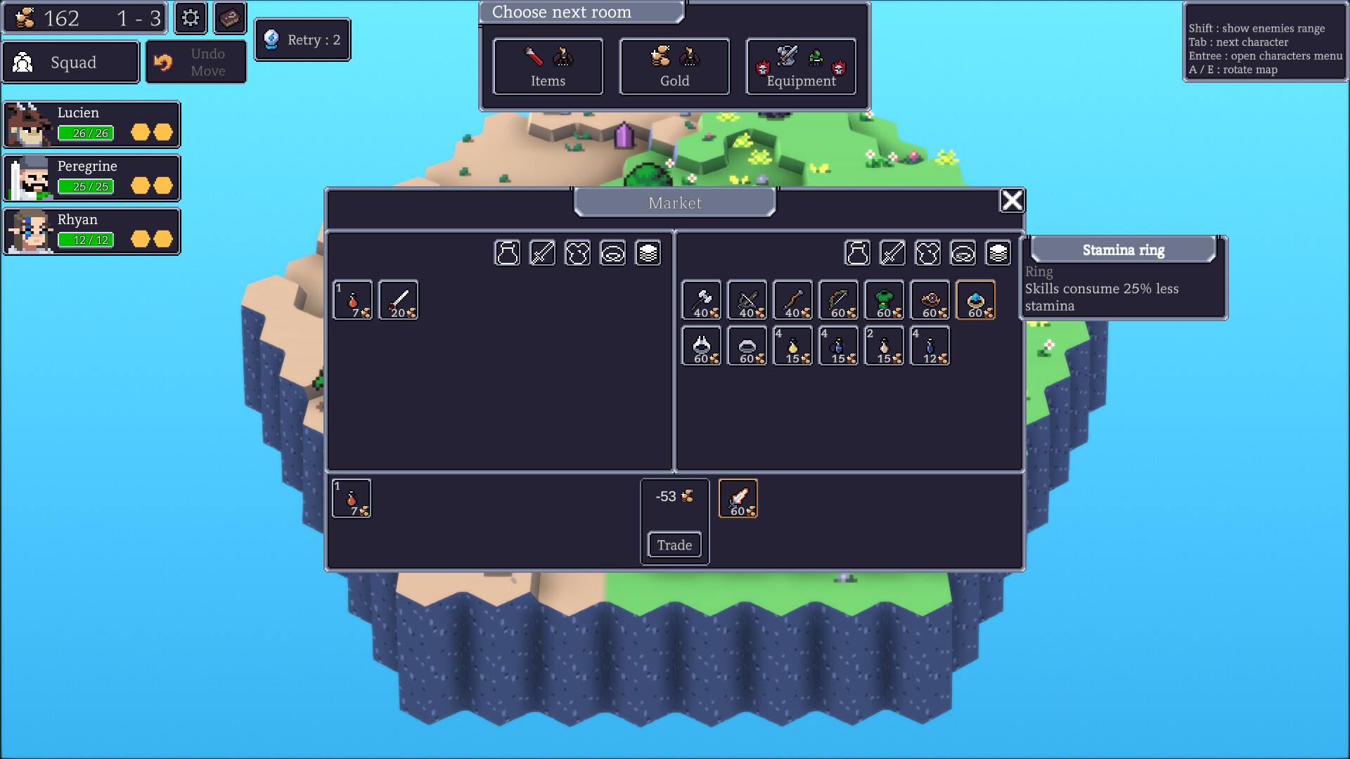Switch to the Gold room option
This screenshot has width=1350, height=759.
pos(674,67)
